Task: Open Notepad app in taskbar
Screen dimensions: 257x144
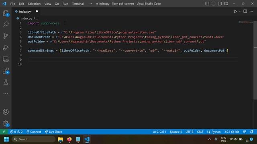Action: click(78, 139)
